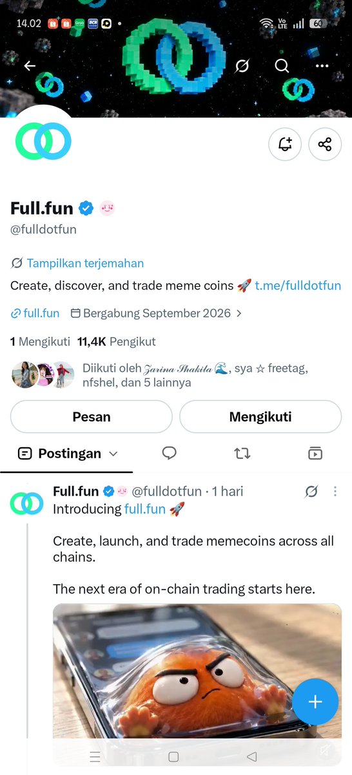Expand join date details chevron

tap(239, 313)
